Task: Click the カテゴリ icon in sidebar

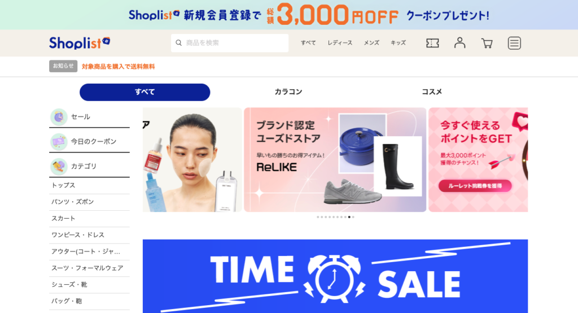Action: (x=59, y=167)
